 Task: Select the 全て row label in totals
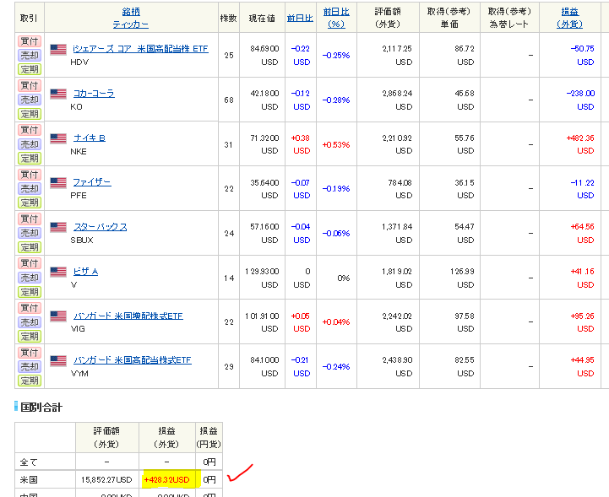tap(29, 462)
